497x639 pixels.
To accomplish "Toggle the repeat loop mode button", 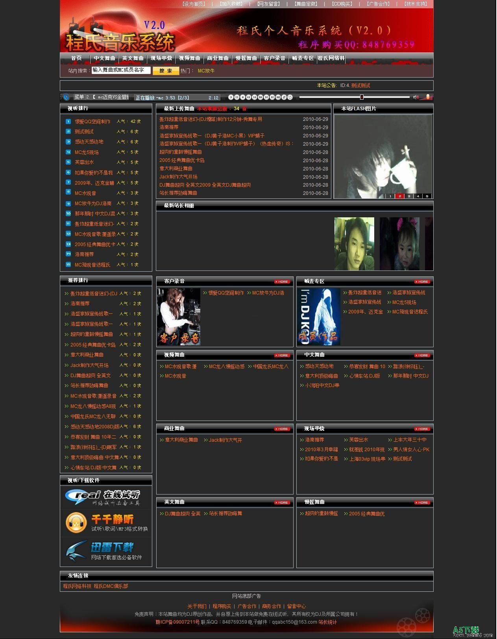I will (290, 97).
